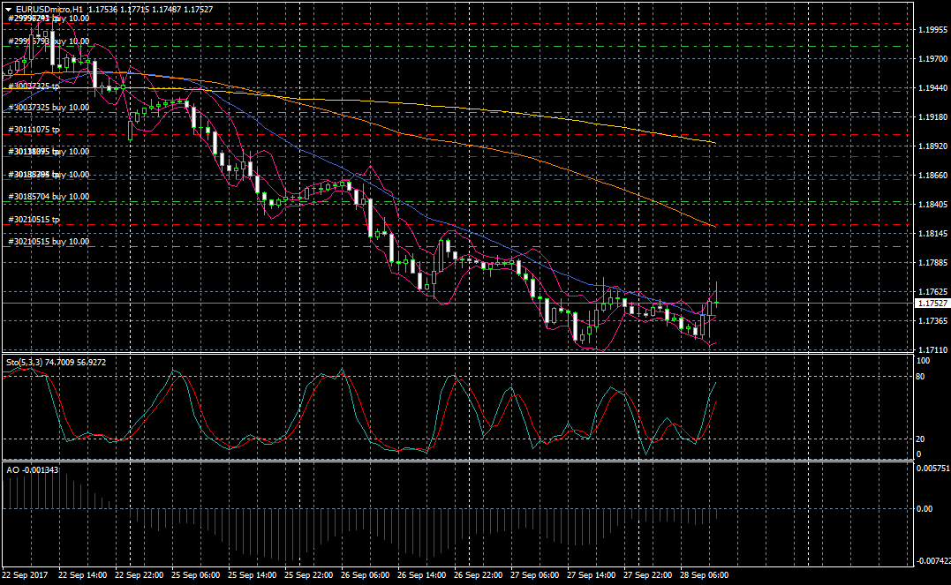Screen dimensions: 951x585
Task: Click the 28 Sep 06:00 time axis label
Action: [x=706, y=574]
